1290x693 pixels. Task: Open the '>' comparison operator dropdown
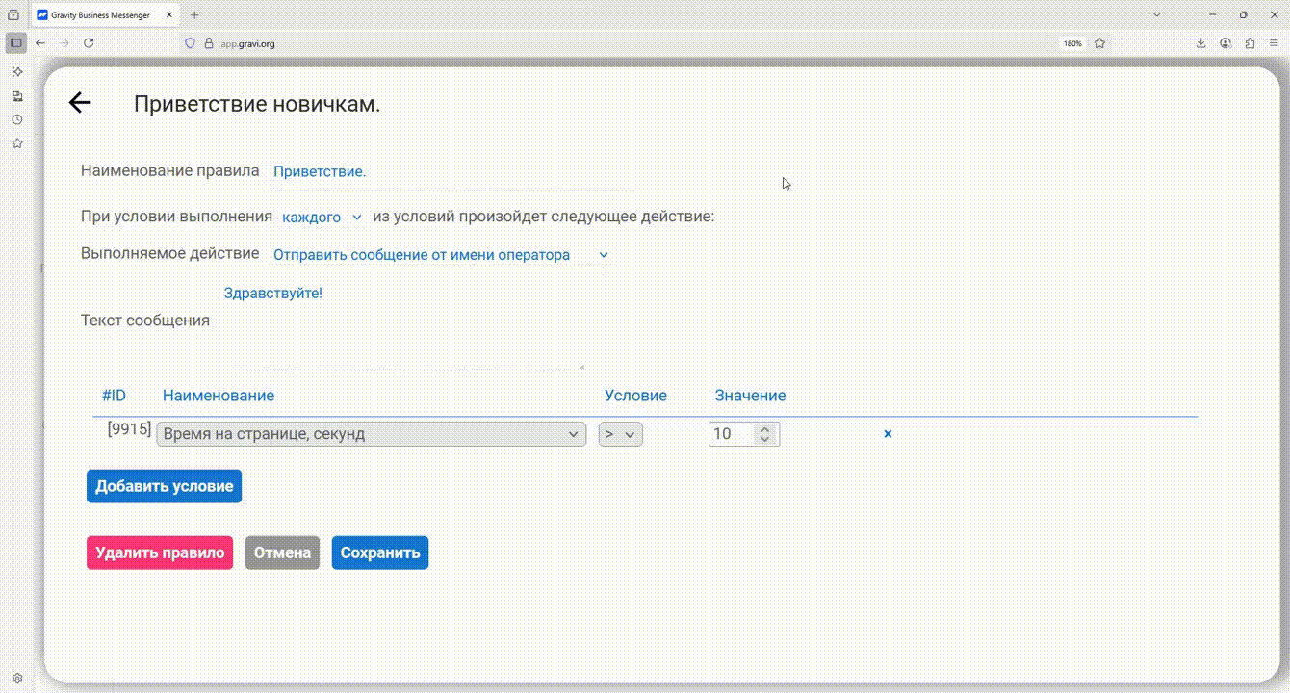[x=620, y=434]
